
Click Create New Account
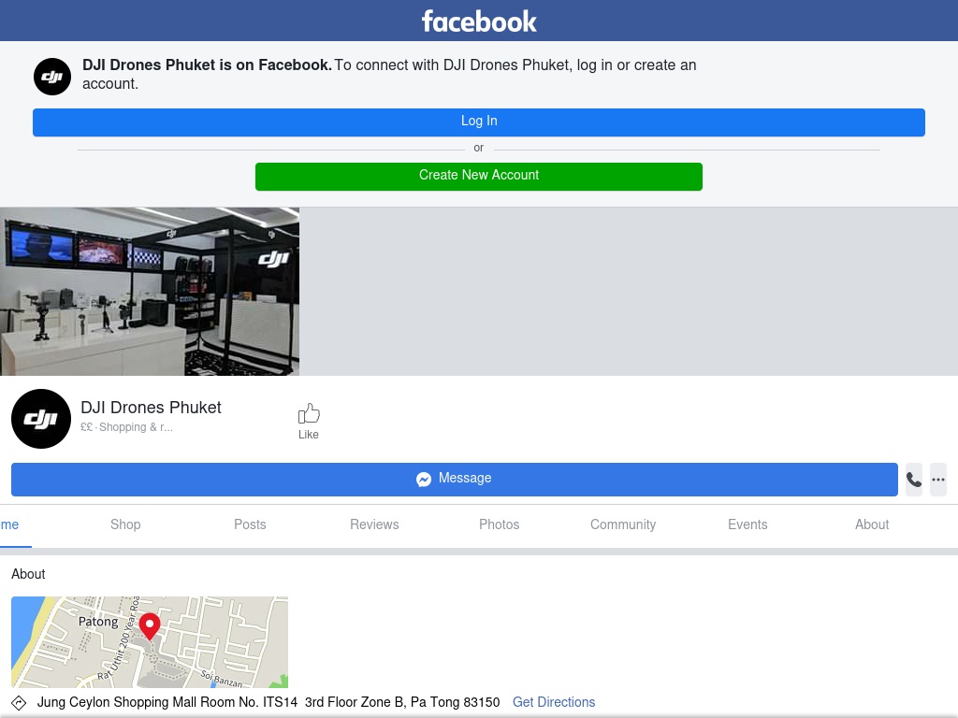click(479, 177)
